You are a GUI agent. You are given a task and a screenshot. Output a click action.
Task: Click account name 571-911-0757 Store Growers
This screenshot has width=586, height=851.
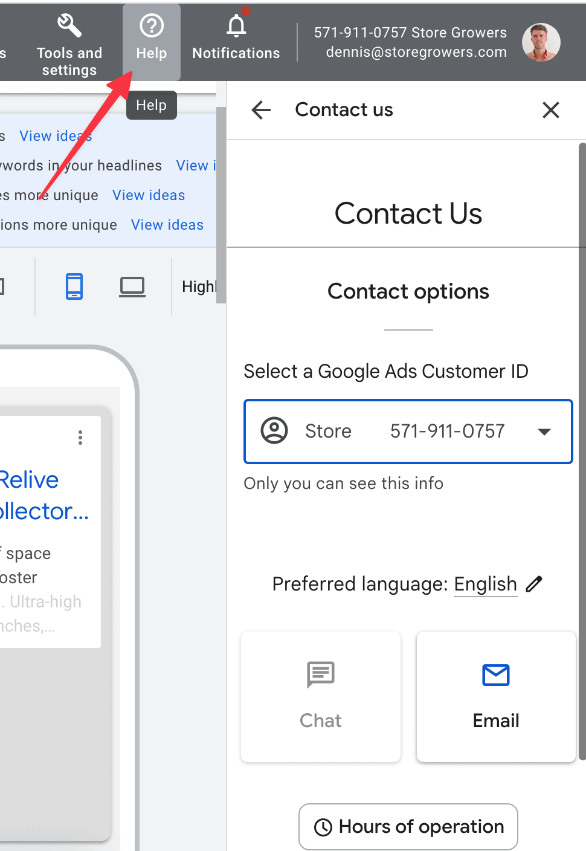pos(410,33)
